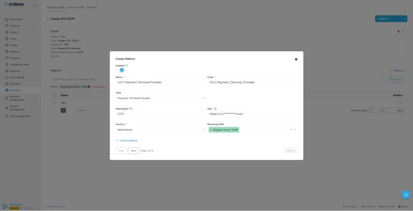Clear all selected roaming tariffs
Viewport: 413px width, 211px height.
click(x=291, y=130)
